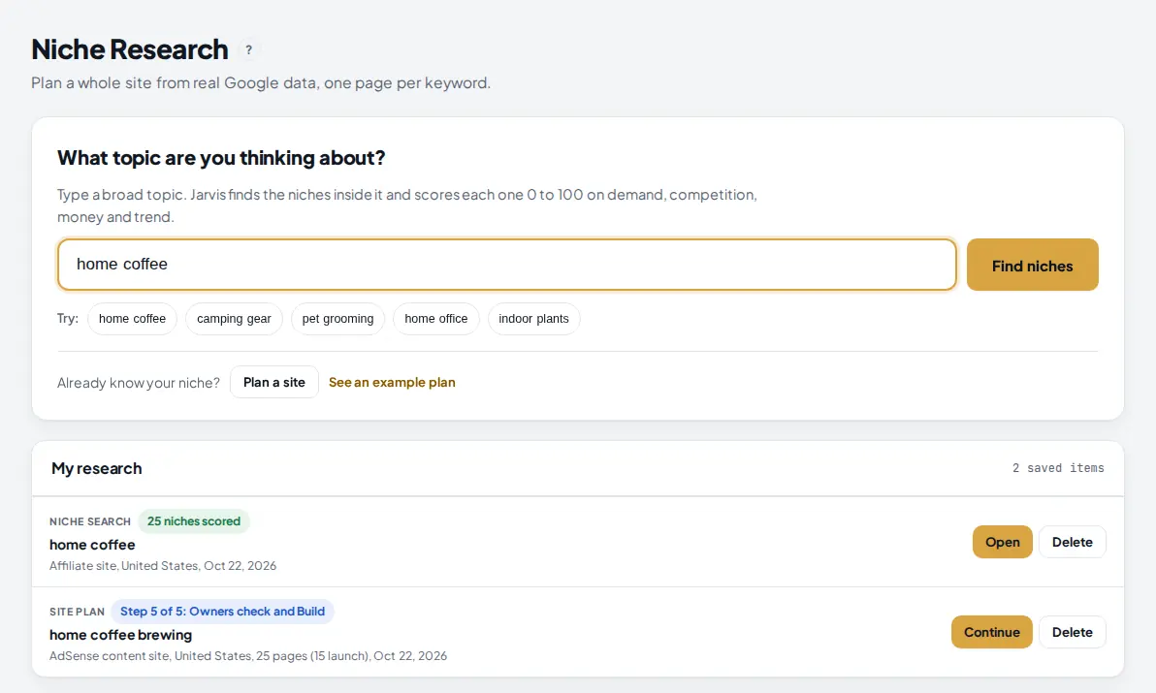Select the indoor plants suggestion chip
The height and width of the screenshot is (693, 1156).
[533, 319]
